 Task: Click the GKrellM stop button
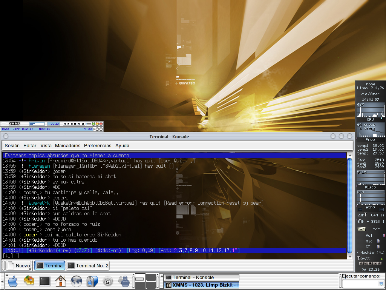point(371,263)
